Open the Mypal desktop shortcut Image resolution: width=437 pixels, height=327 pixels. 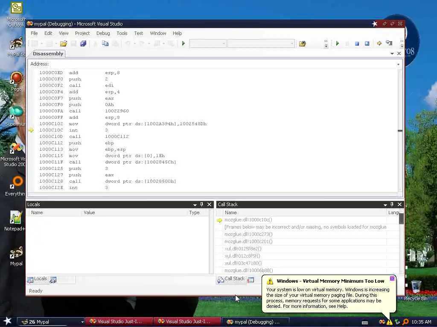click(x=16, y=256)
